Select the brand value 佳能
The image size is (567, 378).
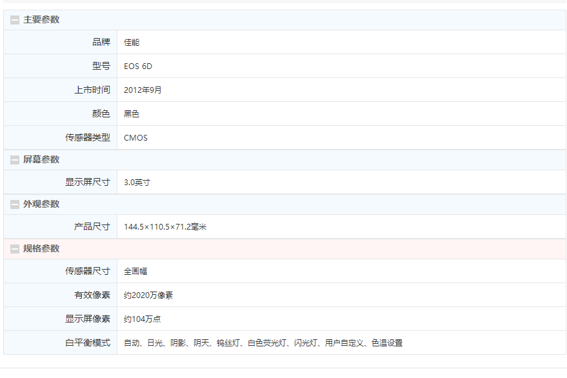132,43
